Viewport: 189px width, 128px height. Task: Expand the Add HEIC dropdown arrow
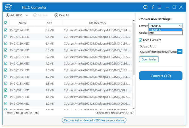[27, 15]
